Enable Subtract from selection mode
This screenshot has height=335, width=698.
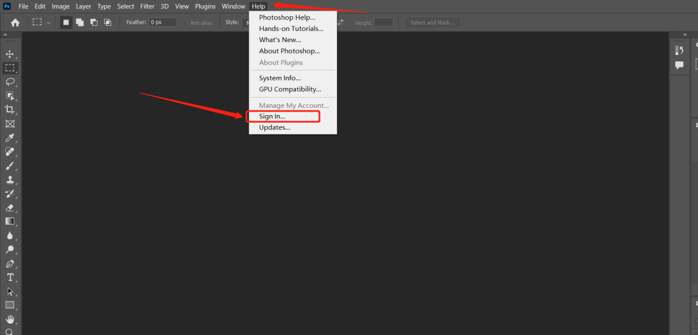(94, 22)
